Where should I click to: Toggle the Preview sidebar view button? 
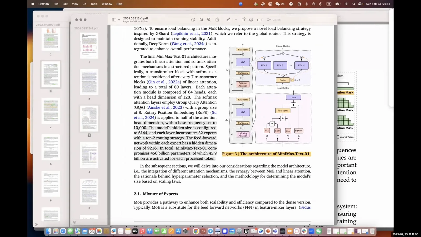114,20
